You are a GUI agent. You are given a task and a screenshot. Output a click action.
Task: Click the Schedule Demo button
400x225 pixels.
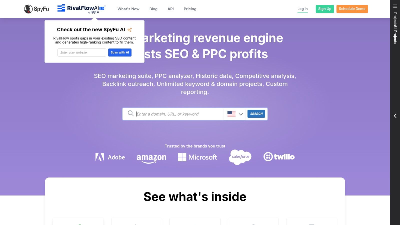[x=352, y=9]
